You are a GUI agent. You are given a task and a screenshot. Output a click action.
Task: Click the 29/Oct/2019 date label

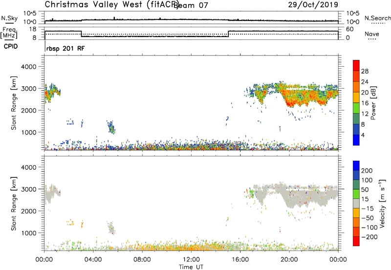tap(313, 5)
